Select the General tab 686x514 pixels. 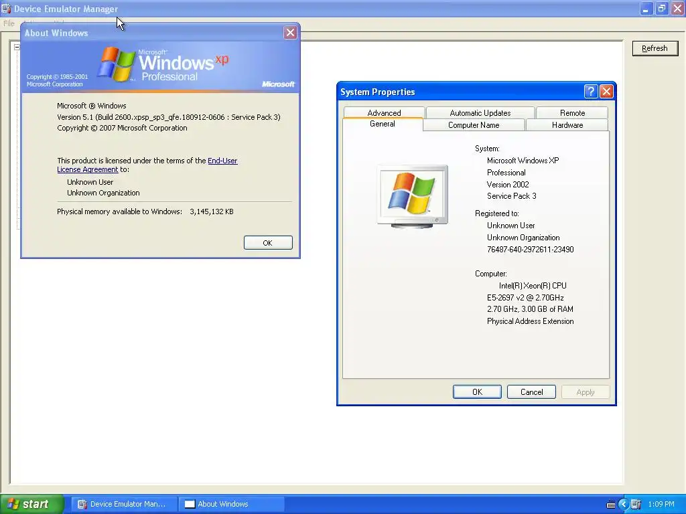pyautogui.click(x=383, y=124)
